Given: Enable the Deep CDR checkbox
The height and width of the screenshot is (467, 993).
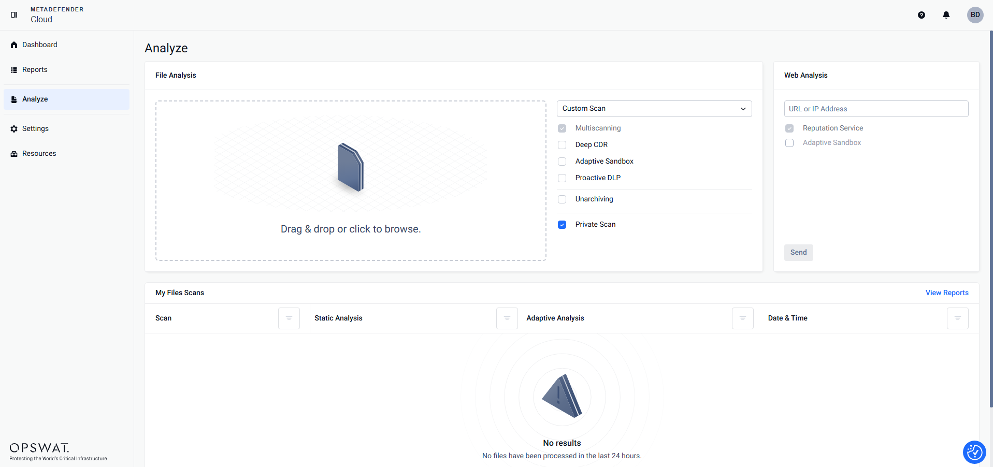Looking at the screenshot, I should pyautogui.click(x=562, y=145).
